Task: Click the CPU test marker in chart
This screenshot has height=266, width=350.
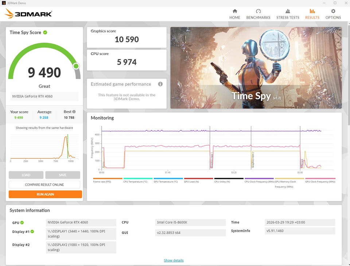Action: pyautogui.click(x=302, y=163)
